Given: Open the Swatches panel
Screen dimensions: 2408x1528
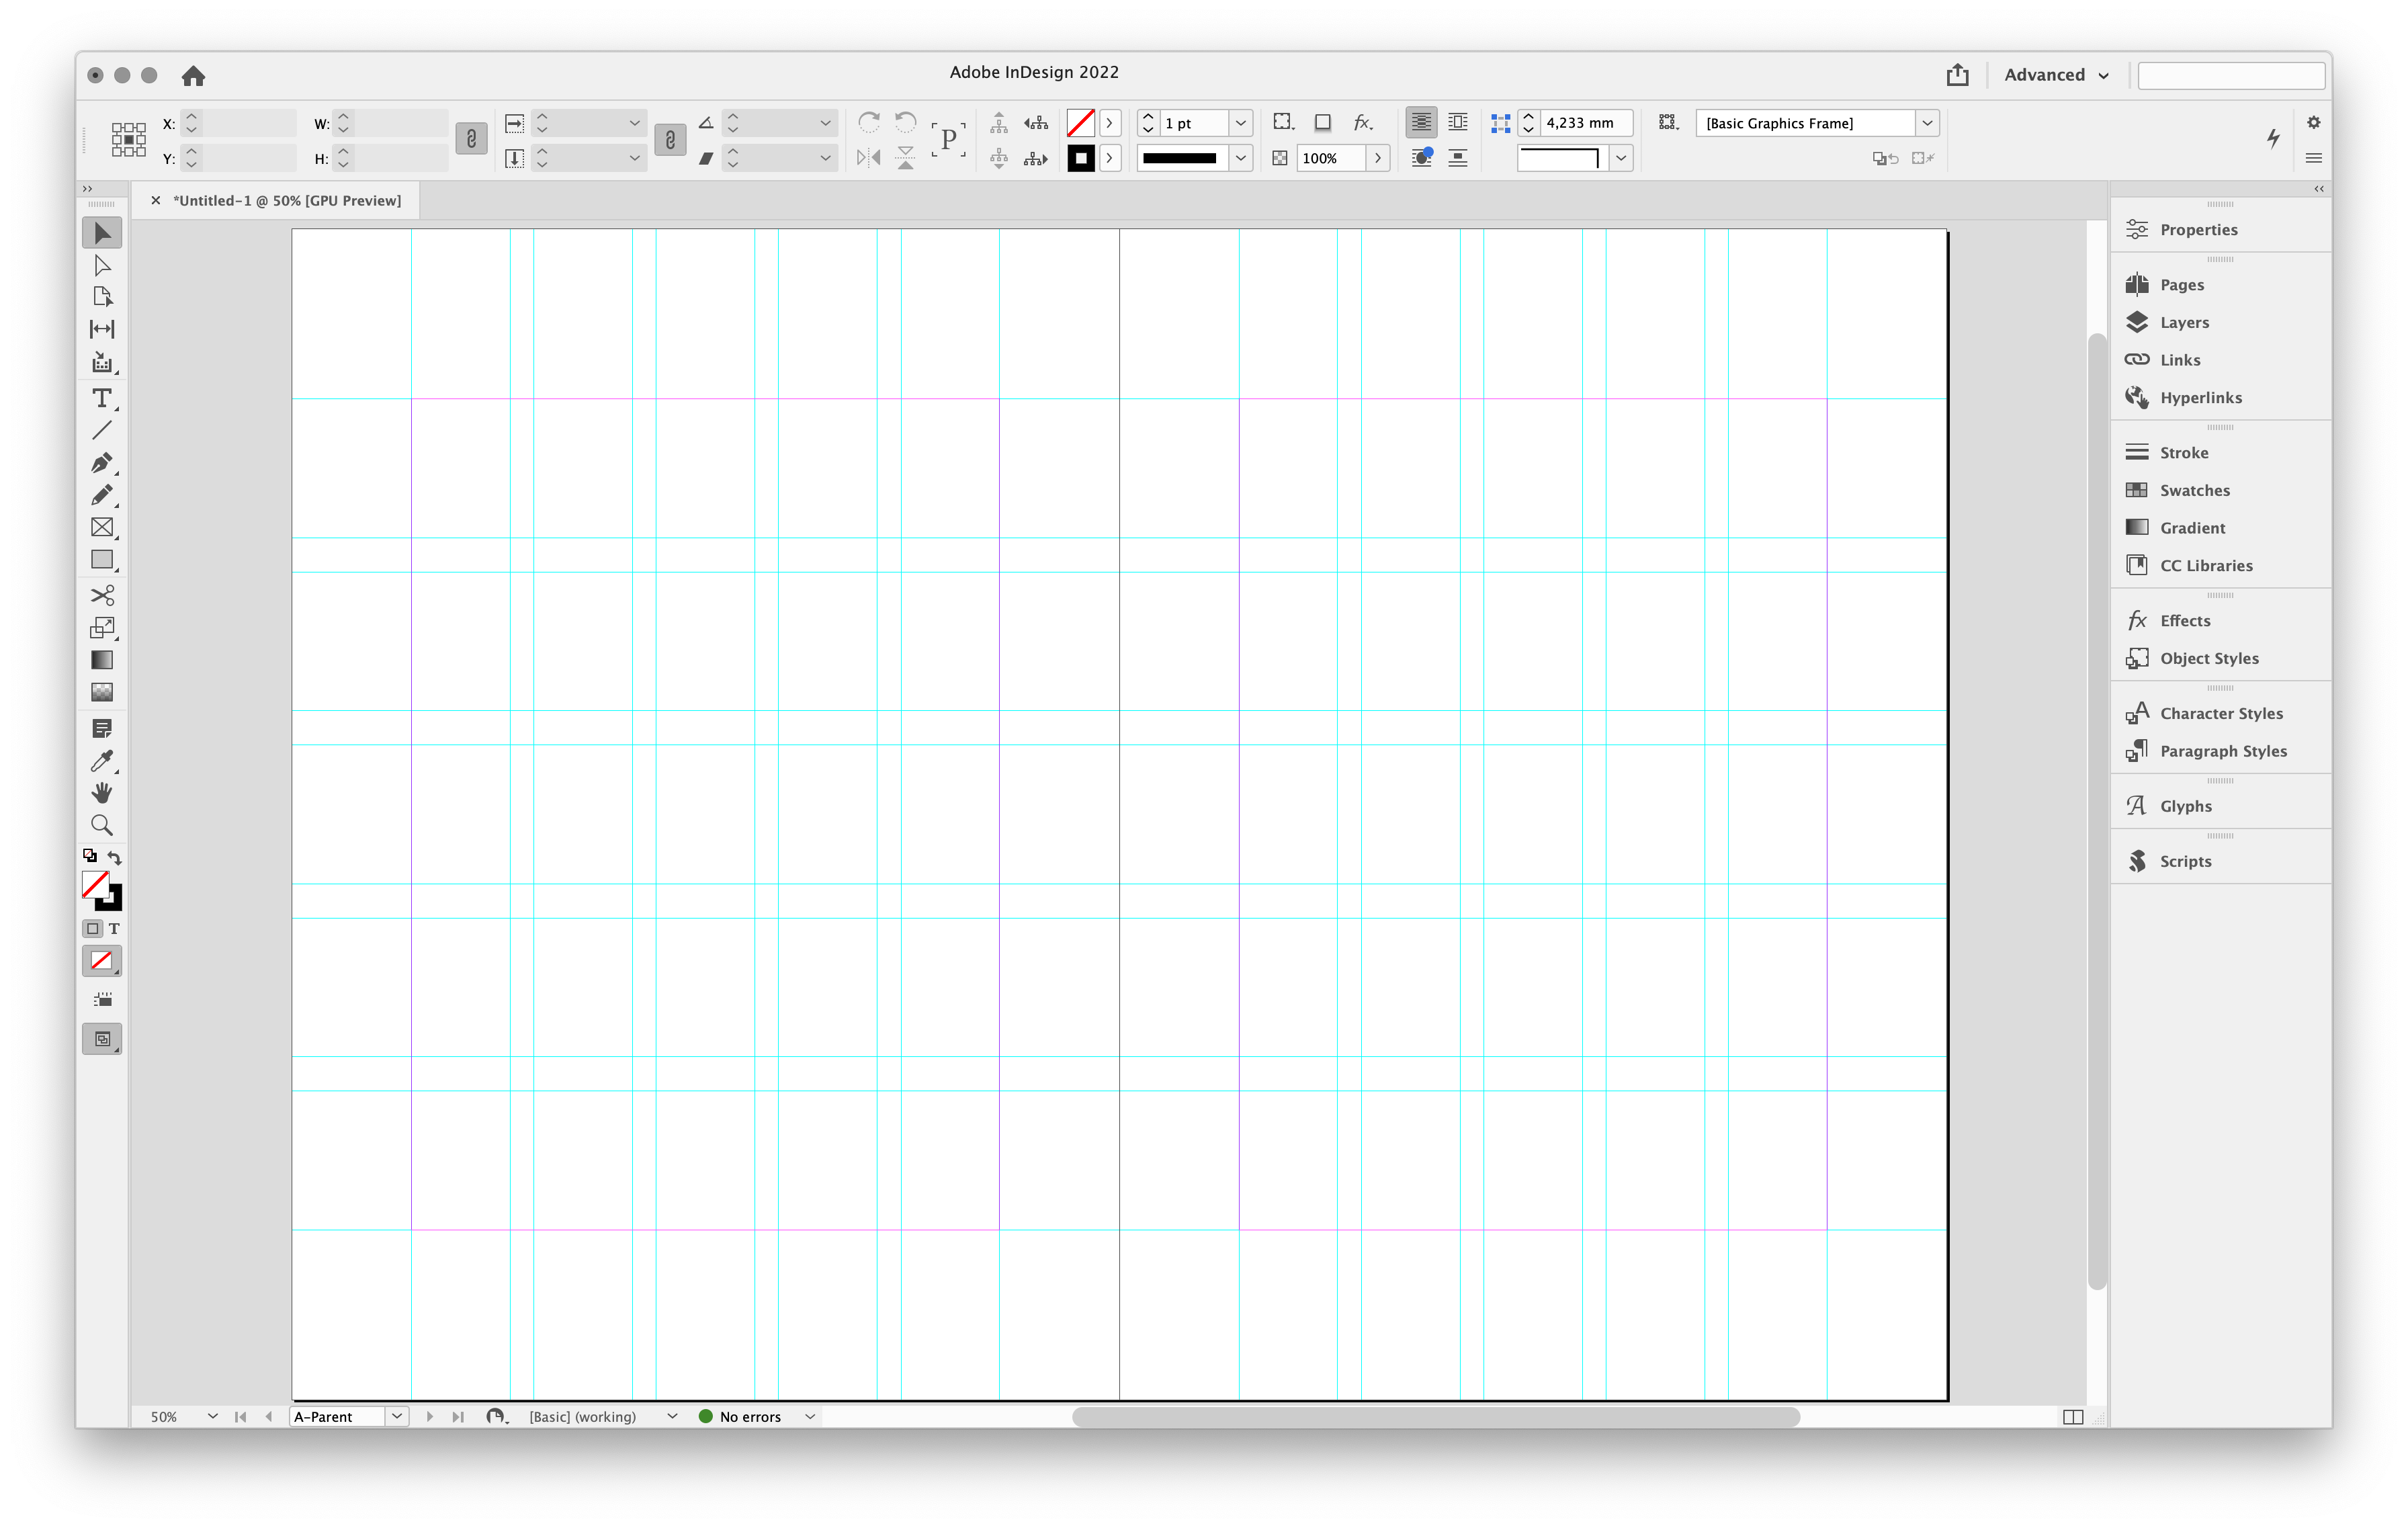Looking at the screenshot, I should (x=2194, y=490).
